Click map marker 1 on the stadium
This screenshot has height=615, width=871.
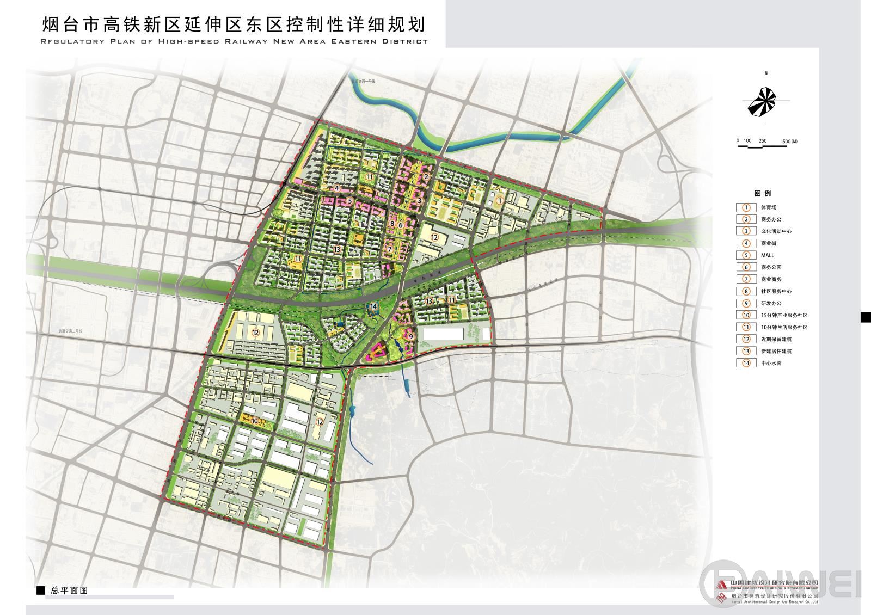[x=499, y=201]
